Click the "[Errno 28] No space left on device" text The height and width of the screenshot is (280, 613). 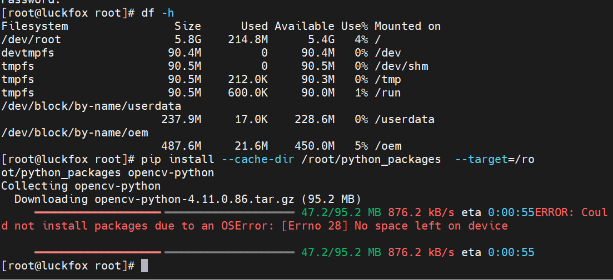coord(395,226)
